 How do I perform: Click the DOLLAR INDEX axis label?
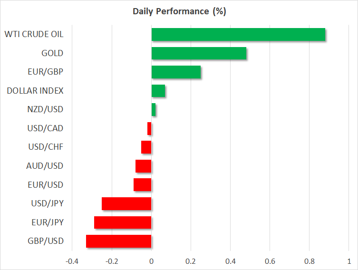click(x=35, y=91)
